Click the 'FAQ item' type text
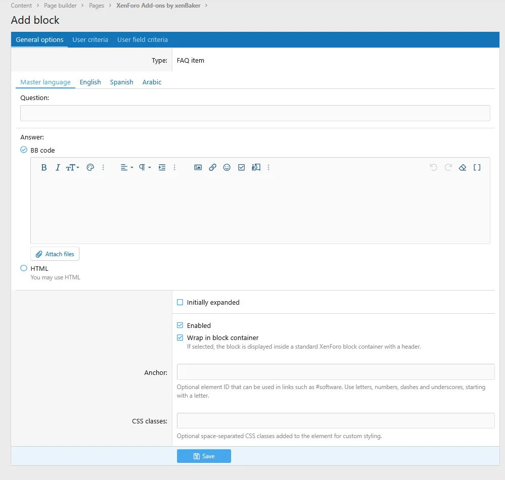505x480 pixels. click(191, 61)
